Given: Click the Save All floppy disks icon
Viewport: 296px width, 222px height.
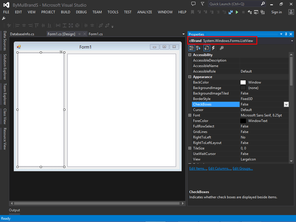Looking at the screenshot, I should (230, 12).
